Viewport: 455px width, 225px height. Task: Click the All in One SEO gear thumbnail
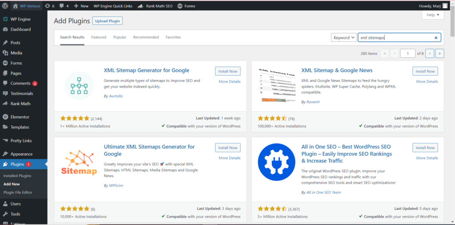coord(276,162)
